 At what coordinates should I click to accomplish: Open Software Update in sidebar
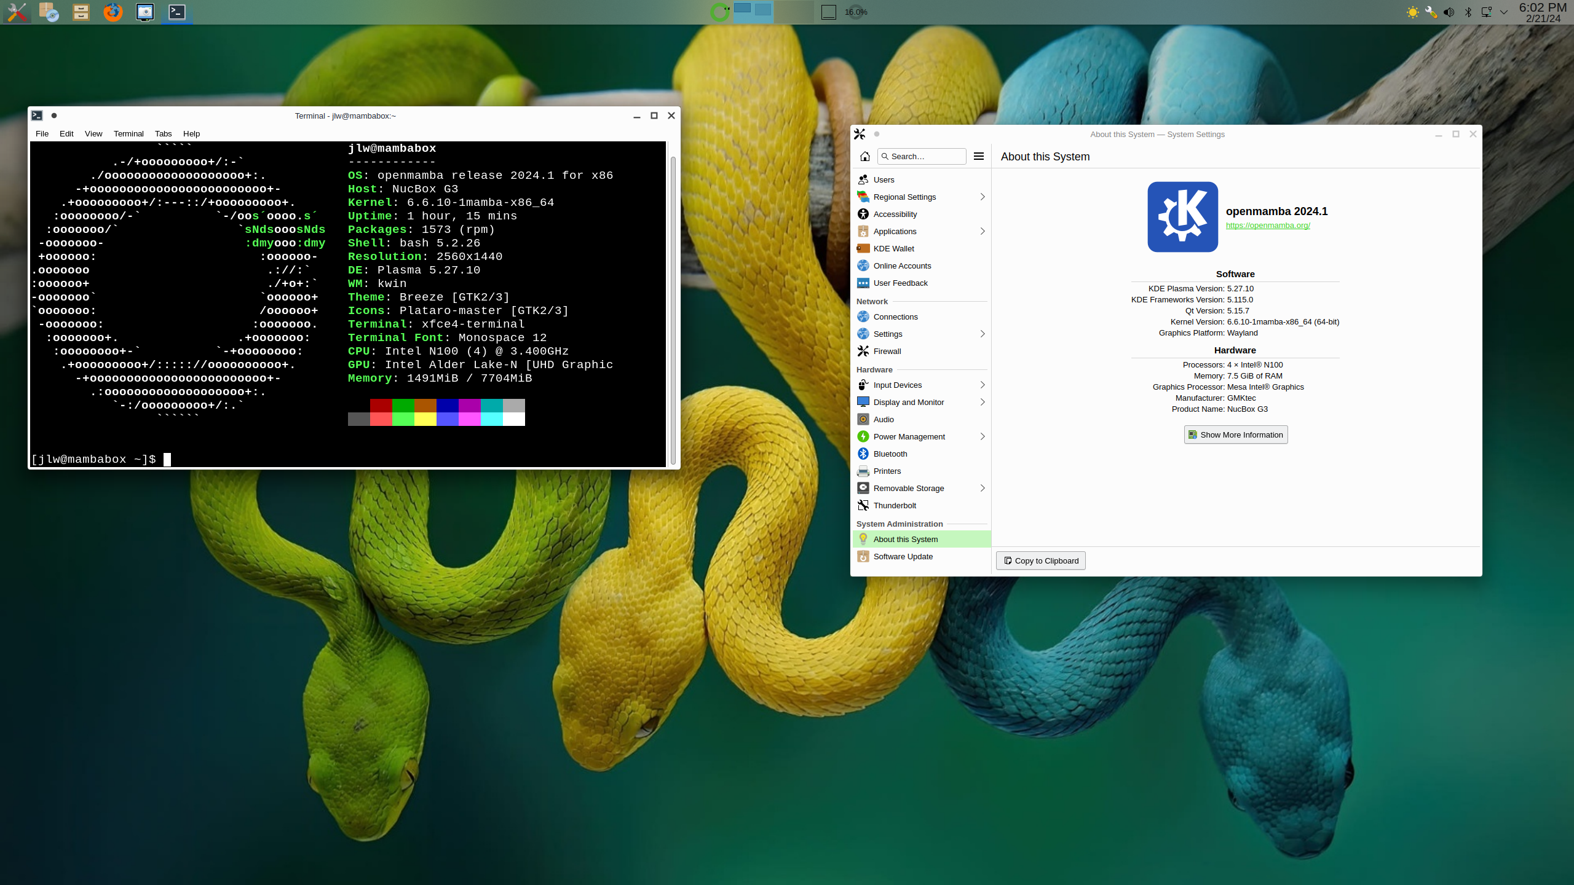coord(921,556)
